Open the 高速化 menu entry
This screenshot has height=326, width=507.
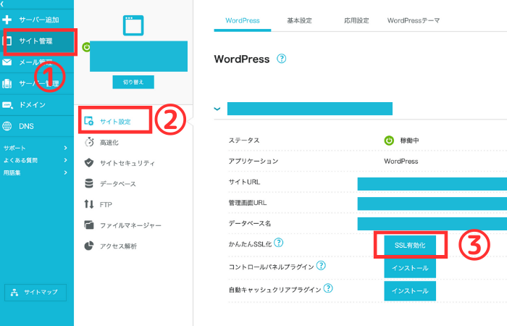109,143
